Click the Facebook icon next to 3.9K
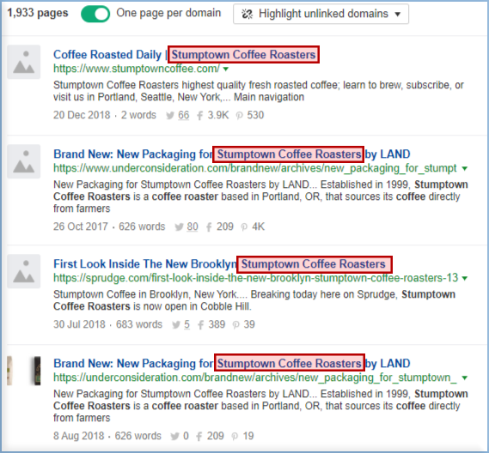Viewport: 489px width, 453px height. pyautogui.click(x=200, y=116)
